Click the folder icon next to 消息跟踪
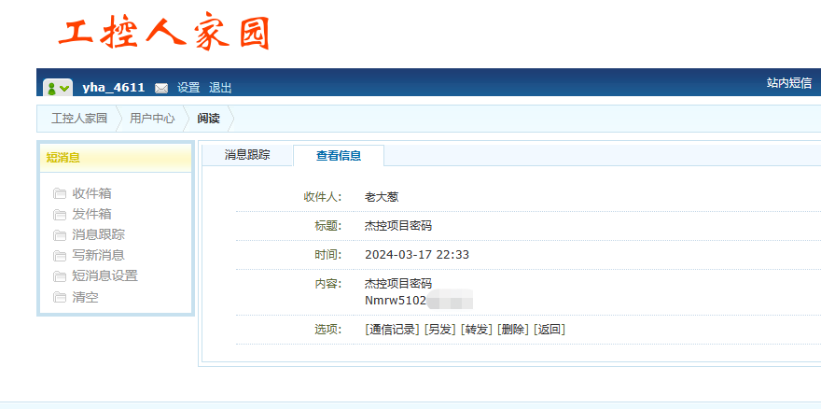This screenshot has height=409, width=821. coord(60,235)
